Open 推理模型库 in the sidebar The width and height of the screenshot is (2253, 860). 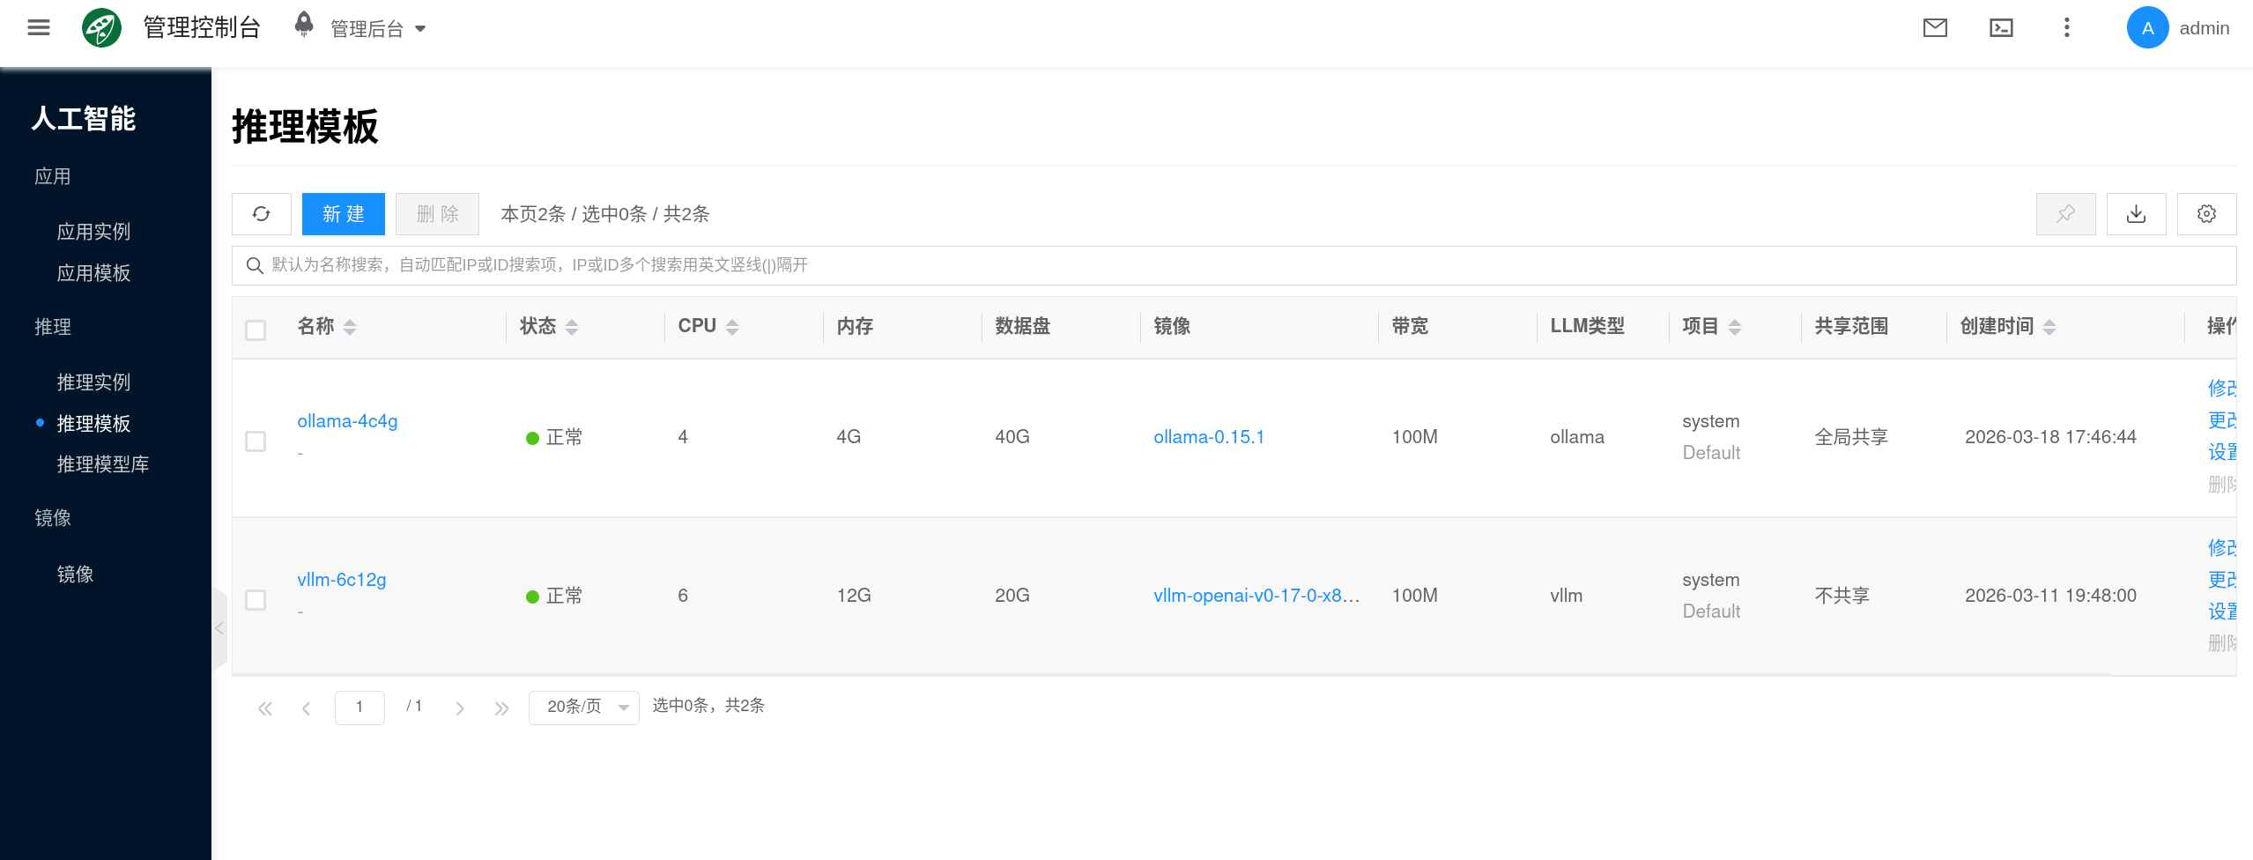[x=102, y=464]
